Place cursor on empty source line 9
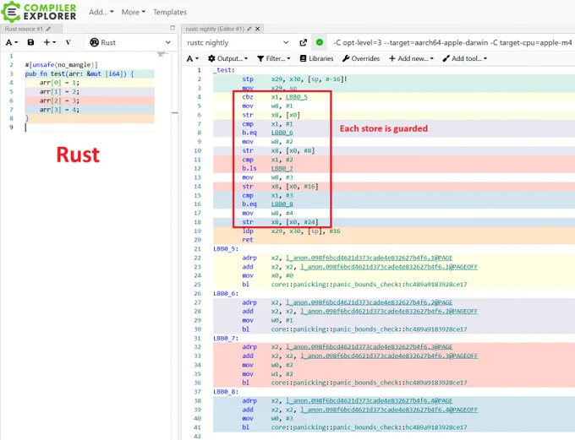 (90, 128)
